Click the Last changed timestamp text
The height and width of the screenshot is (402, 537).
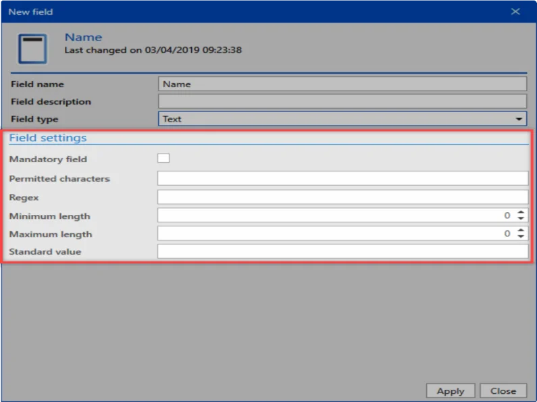153,50
